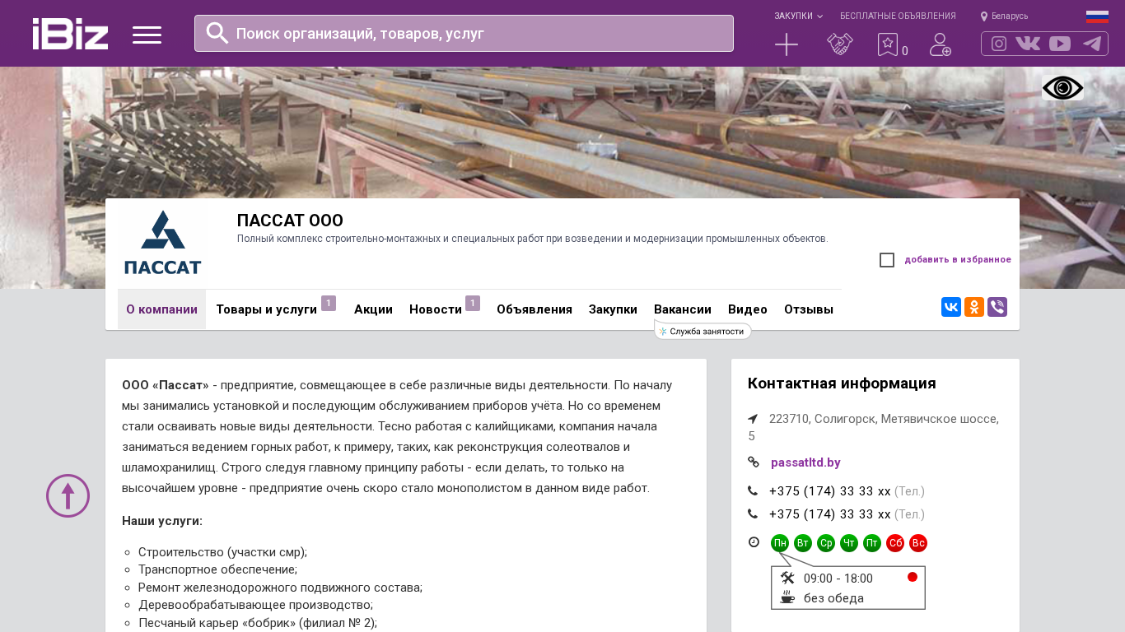1125x632 pixels.
Task: Click the Пассат company logo
Action: point(162,244)
